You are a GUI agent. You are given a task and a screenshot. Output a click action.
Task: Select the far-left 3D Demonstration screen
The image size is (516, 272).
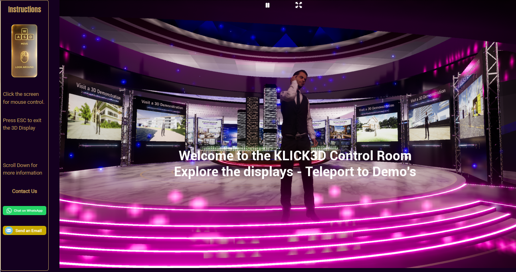click(x=95, y=116)
